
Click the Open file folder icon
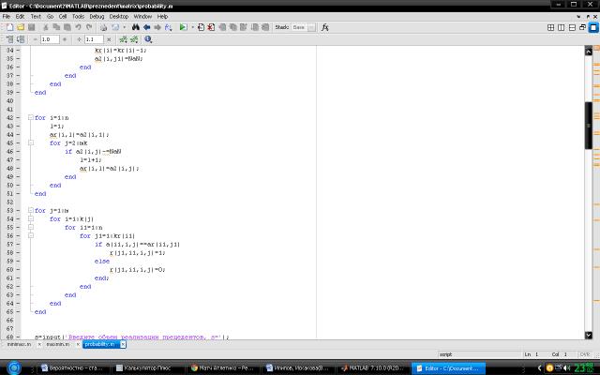coord(19,28)
